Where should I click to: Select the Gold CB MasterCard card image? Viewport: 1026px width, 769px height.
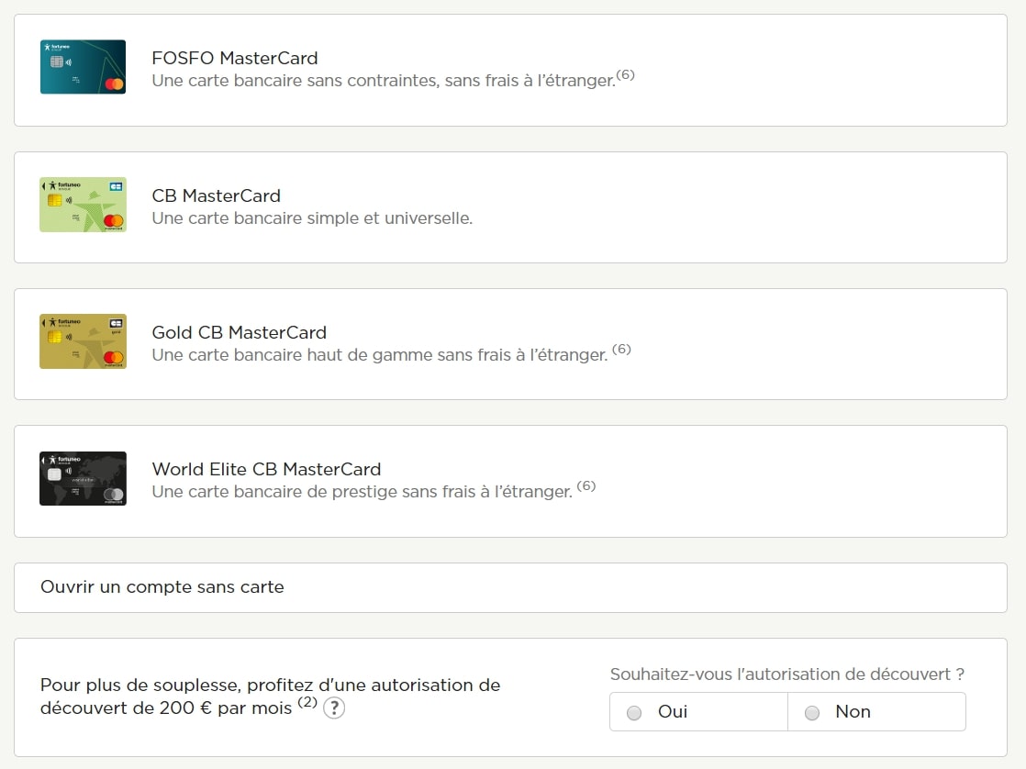(x=84, y=341)
